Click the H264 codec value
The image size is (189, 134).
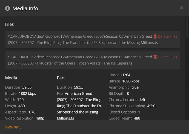point(126,75)
